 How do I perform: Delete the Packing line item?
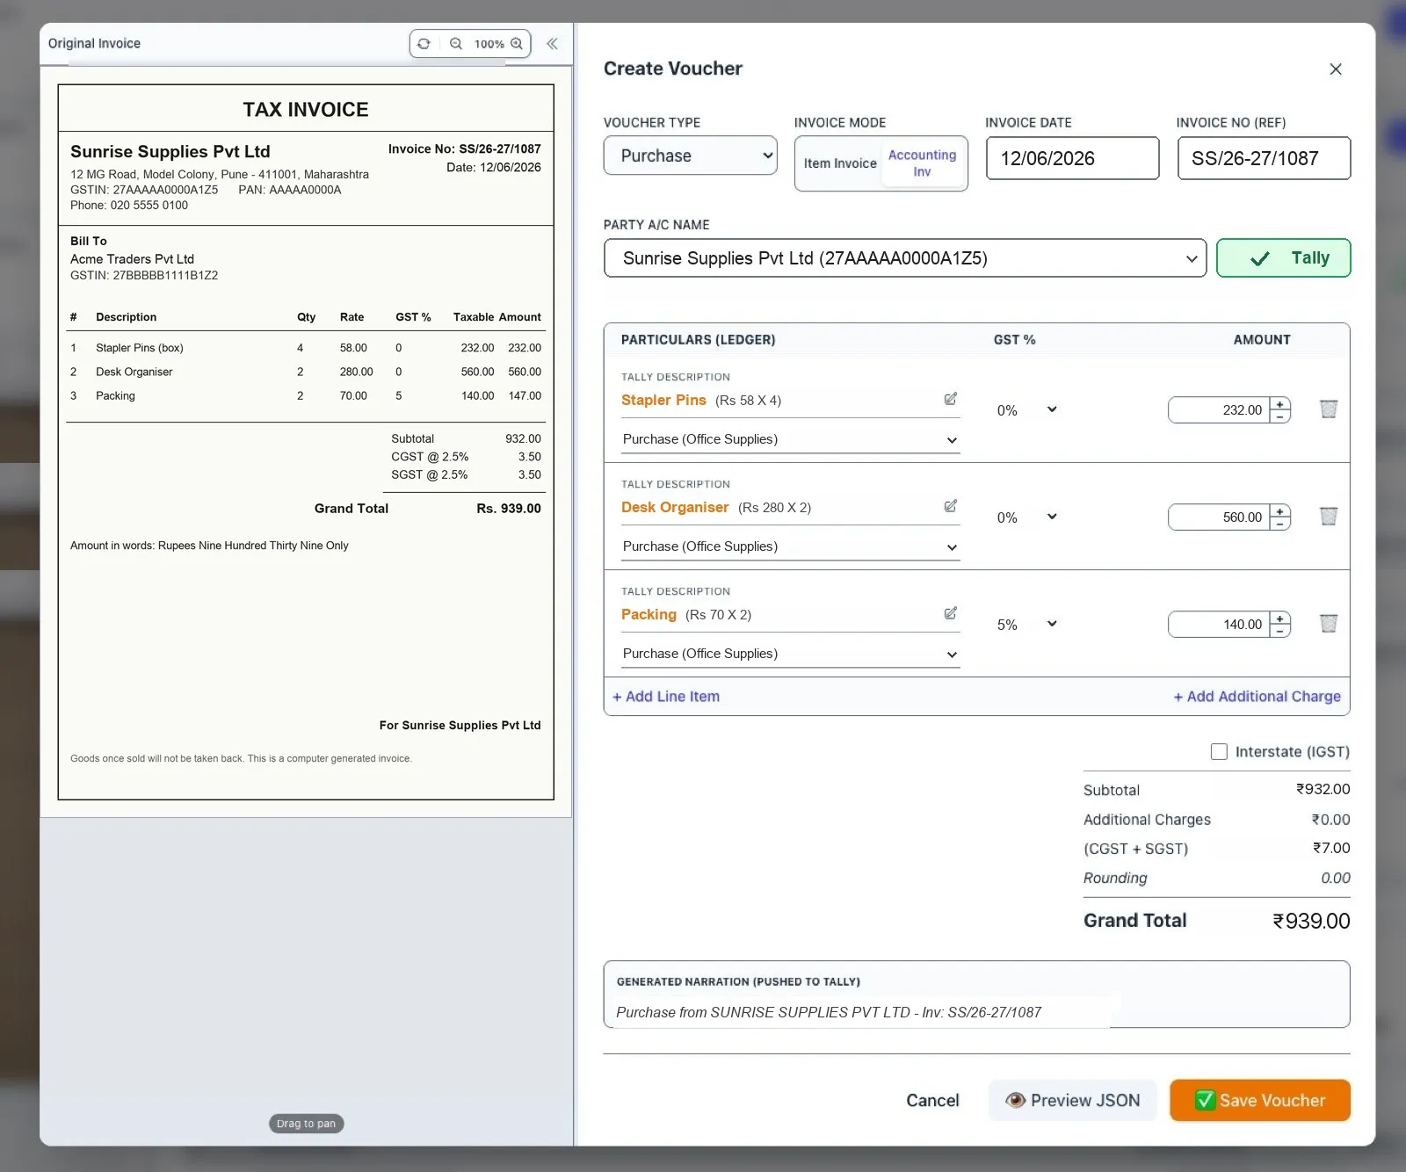coord(1329,624)
